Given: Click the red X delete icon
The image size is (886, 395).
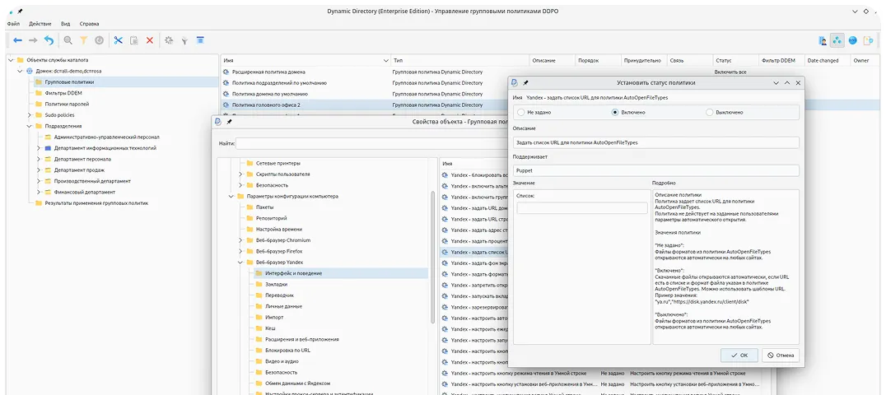Looking at the screenshot, I should coord(150,40).
